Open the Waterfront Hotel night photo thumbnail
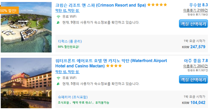Image resolution: width=210 pixels, height=110 pixels. 26,83
